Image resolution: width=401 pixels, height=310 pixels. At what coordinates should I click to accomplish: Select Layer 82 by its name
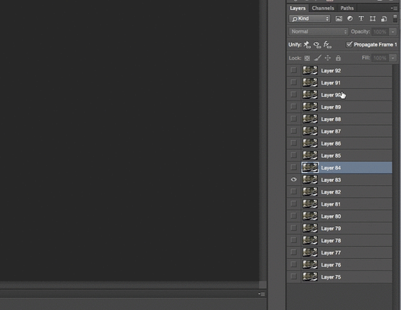pyautogui.click(x=331, y=192)
